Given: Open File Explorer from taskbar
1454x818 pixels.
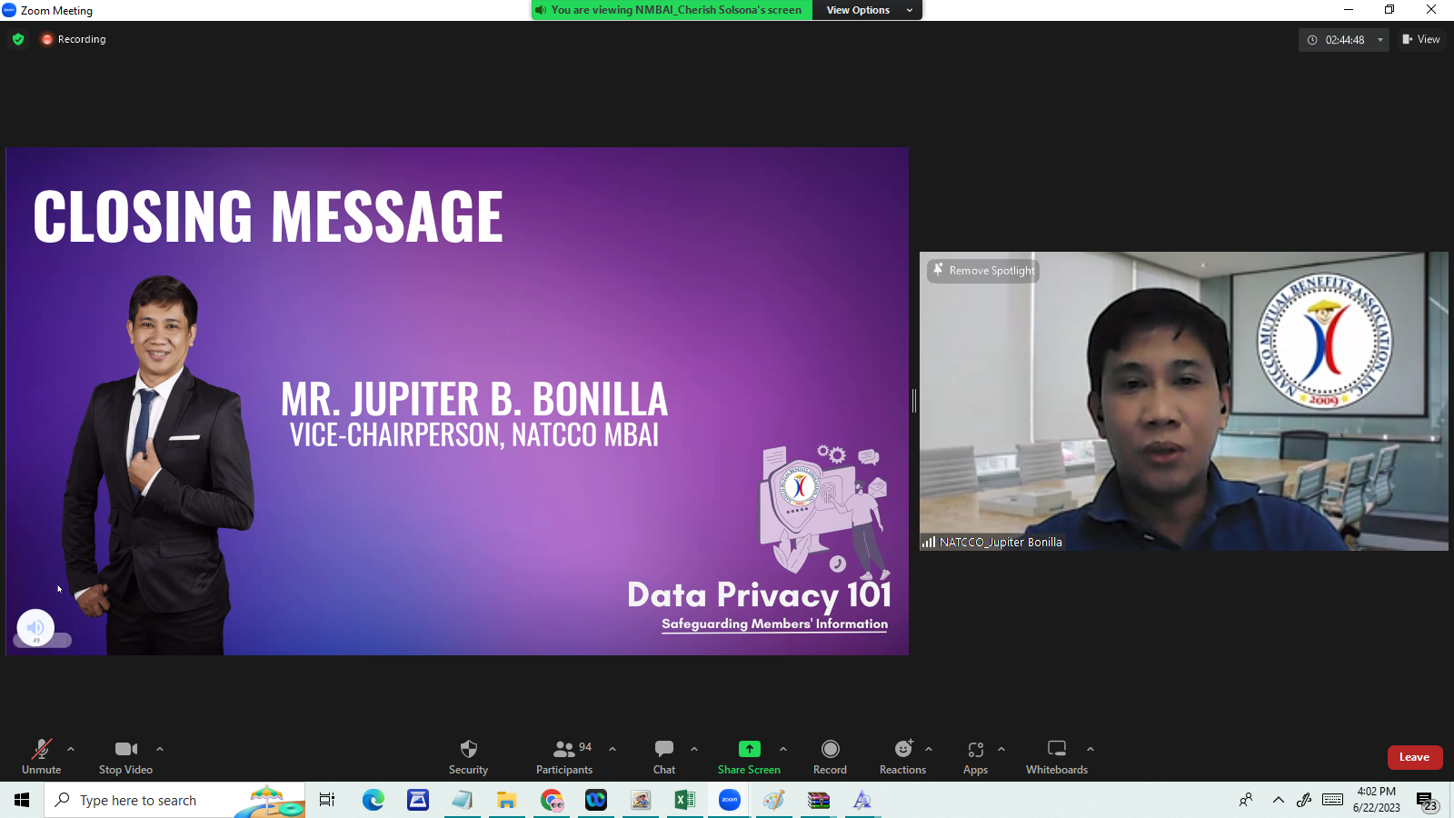Looking at the screenshot, I should (x=506, y=800).
